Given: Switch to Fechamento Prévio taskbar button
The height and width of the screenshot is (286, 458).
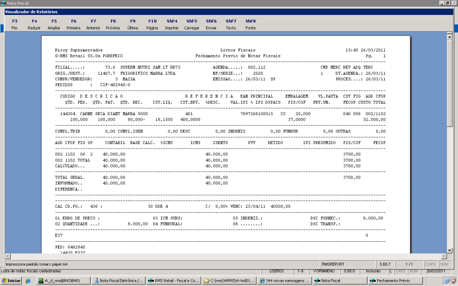Looking at the screenshot, I should coord(395,280).
